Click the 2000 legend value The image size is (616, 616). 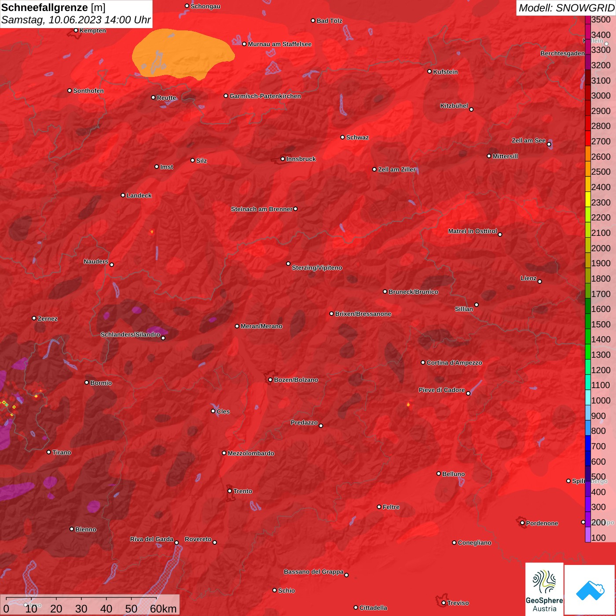coord(601,248)
